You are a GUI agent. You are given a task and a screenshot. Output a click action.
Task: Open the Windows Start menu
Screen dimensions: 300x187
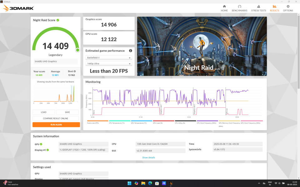129,183
